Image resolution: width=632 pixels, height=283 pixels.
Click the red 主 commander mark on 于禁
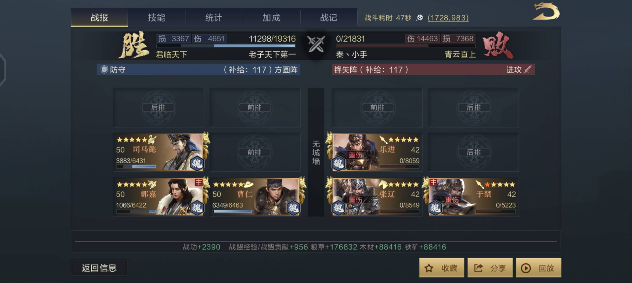(x=433, y=182)
